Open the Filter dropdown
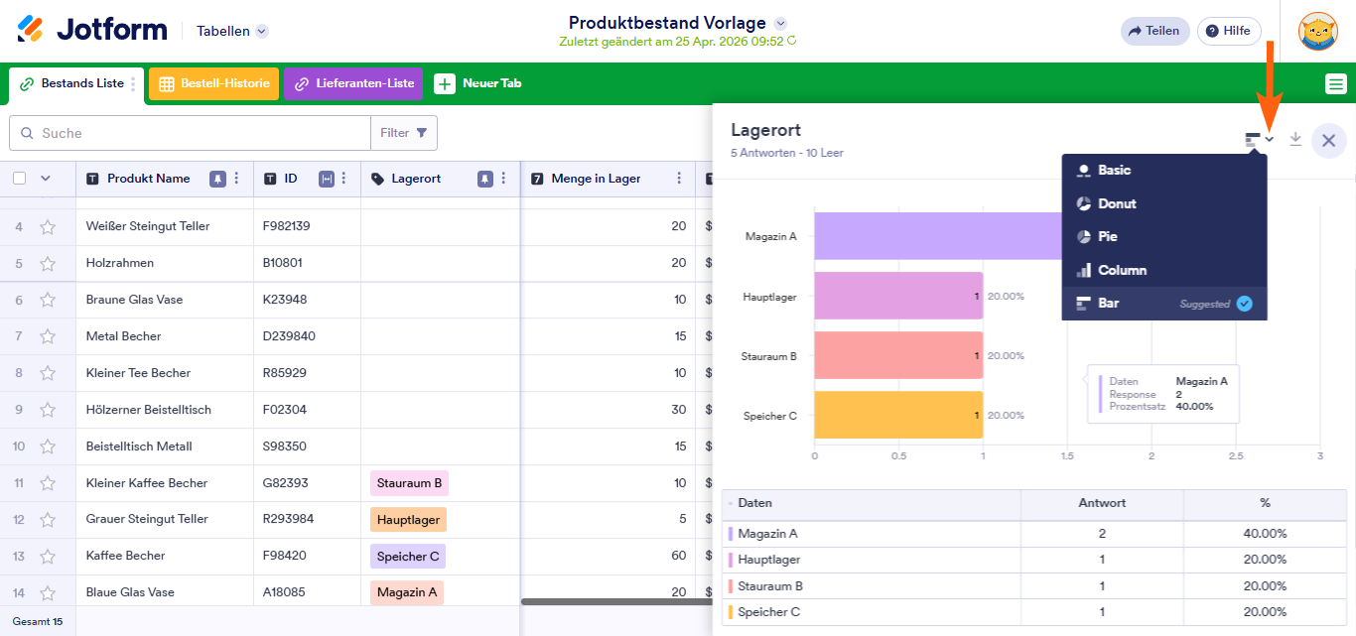Image resolution: width=1356 pixels, height=636 pixels. tap(404, 133)
